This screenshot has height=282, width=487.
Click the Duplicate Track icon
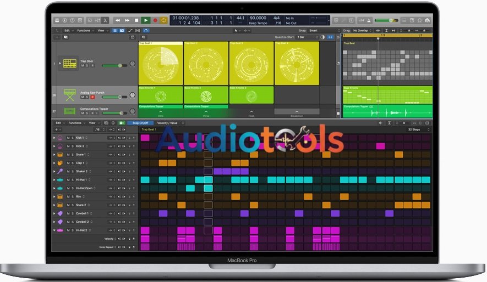point(65,37)
